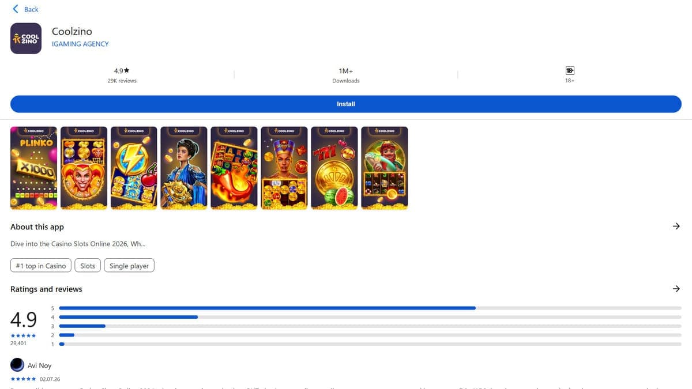Image resolution: width=692 pixels, height=389 pixels.
Task: Click Avi Noy's five-star review rating
Action: tap(23, 379)
